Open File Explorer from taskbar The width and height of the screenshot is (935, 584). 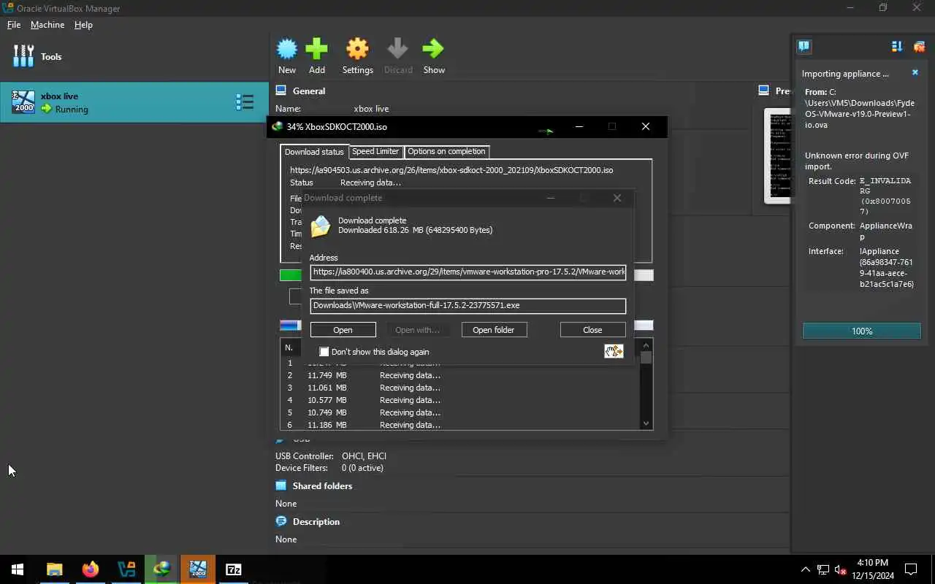[x=54, y=569]
